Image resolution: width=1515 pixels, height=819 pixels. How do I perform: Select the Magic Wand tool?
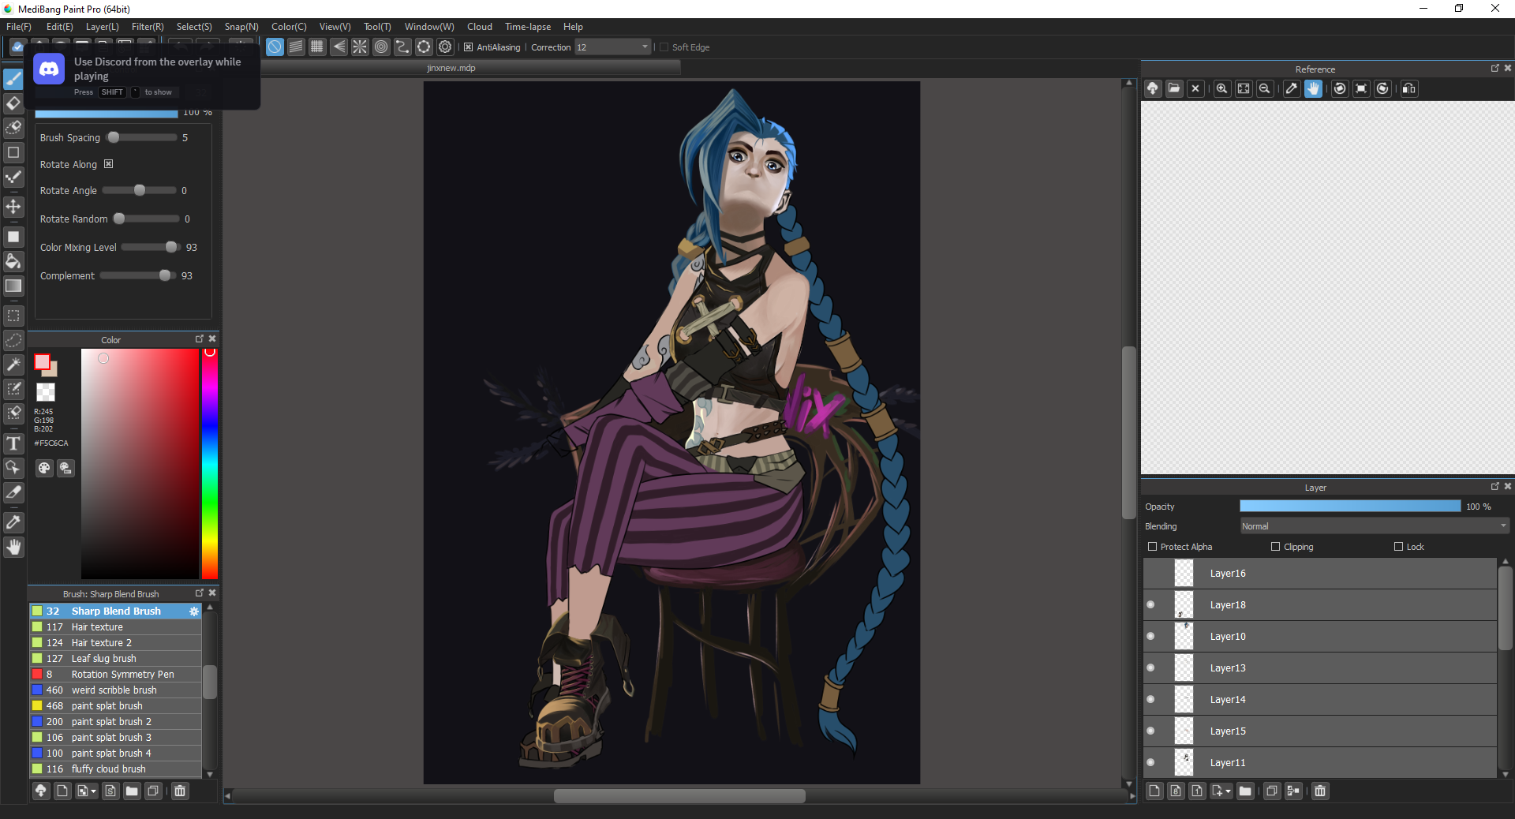point(13,365)
